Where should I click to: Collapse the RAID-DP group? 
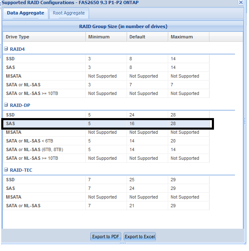point(6,105)
